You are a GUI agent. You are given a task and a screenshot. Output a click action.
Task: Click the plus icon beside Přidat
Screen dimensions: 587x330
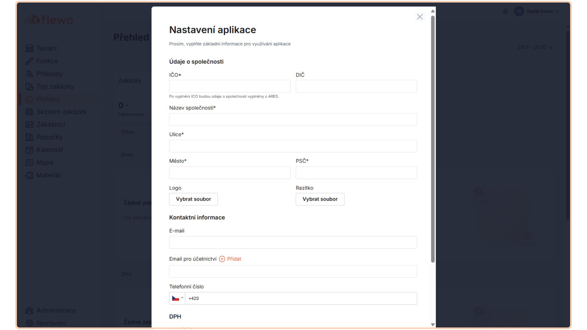coord(222,259)
